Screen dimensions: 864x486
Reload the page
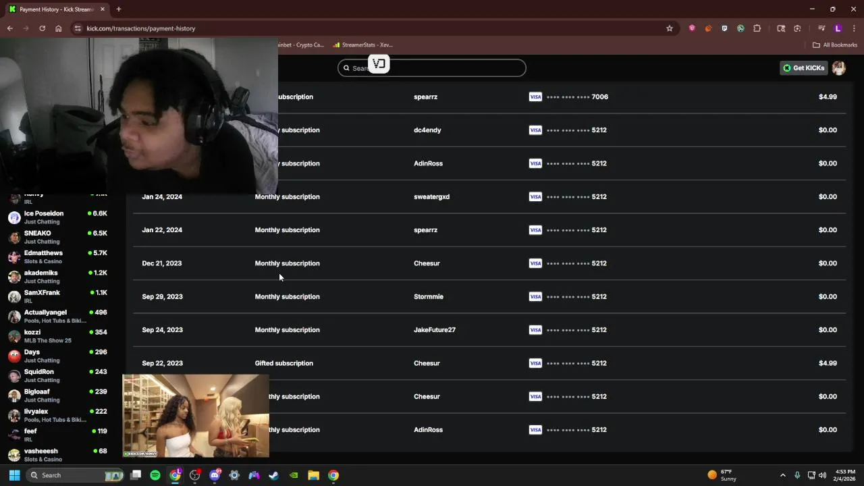pyautogui.click(x=42, y=28)
